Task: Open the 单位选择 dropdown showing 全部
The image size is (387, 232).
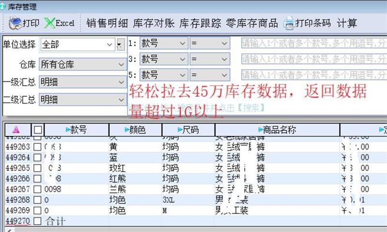Action: pyautogui.click(x=110, y=45)
